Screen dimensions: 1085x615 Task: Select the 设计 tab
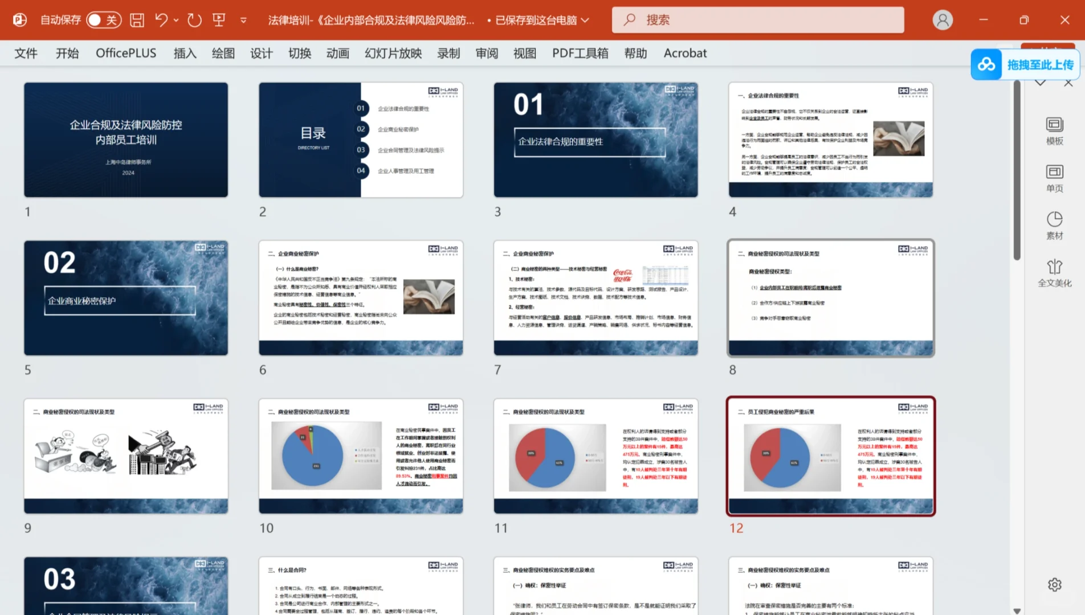coord(262,53)
